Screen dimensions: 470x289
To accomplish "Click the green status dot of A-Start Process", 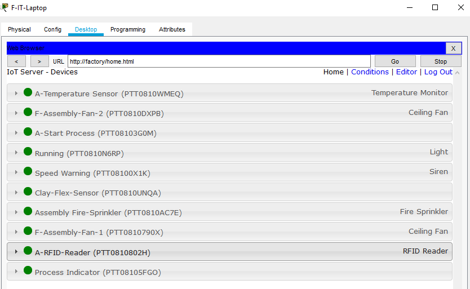I will point(28,132).
